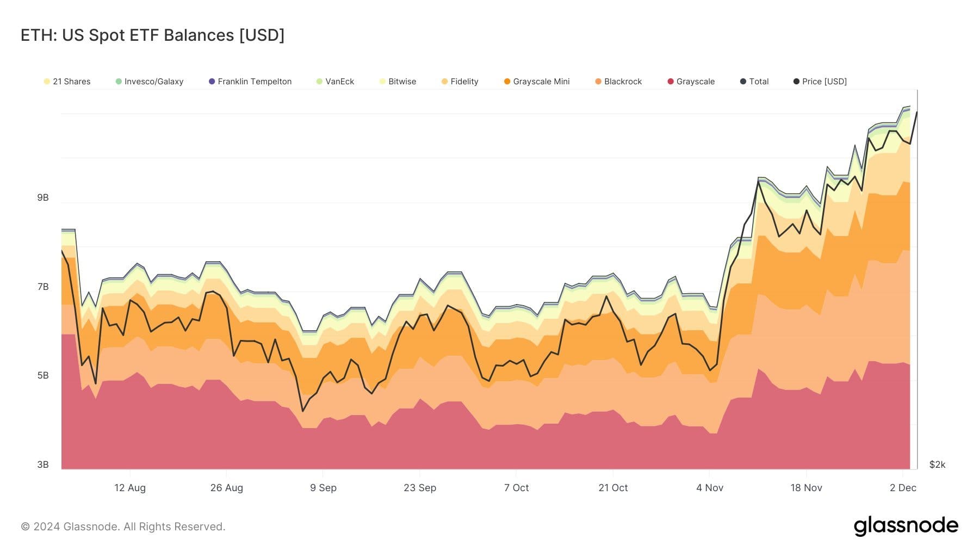Toggle the Total line legend entry
The width and height of the screenshot is (979, 551).
(754, 82)
